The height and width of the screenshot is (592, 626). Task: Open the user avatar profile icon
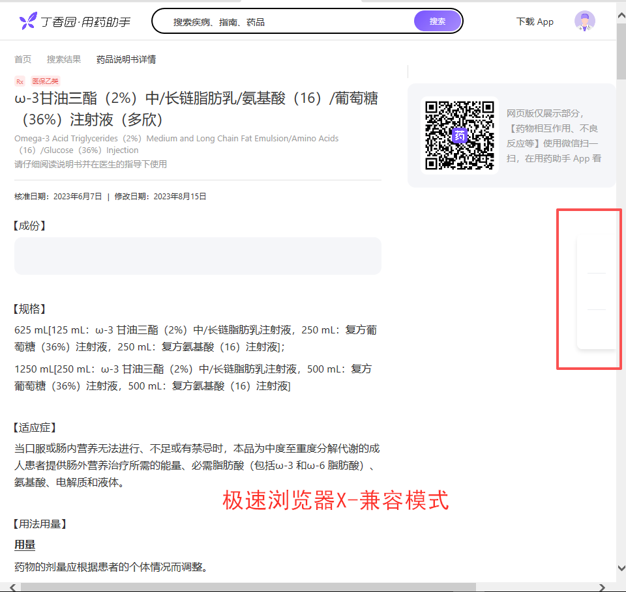tap(584, 21)
